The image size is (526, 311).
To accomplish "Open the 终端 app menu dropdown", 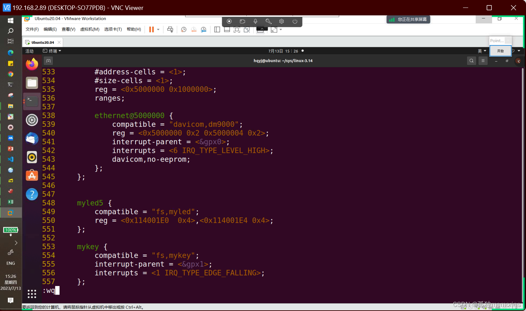I will [x=52, y=51].
